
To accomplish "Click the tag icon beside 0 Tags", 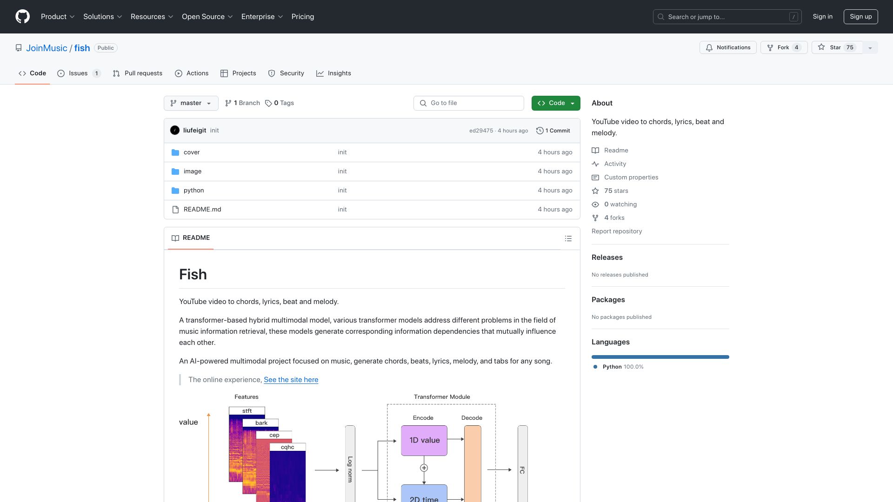I will (x=268, y=103).
